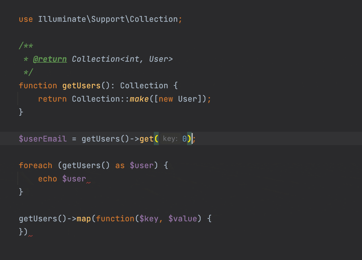Click the 'get' method call
This screenshot has height=260, width=362.
[x=147, y=139]
